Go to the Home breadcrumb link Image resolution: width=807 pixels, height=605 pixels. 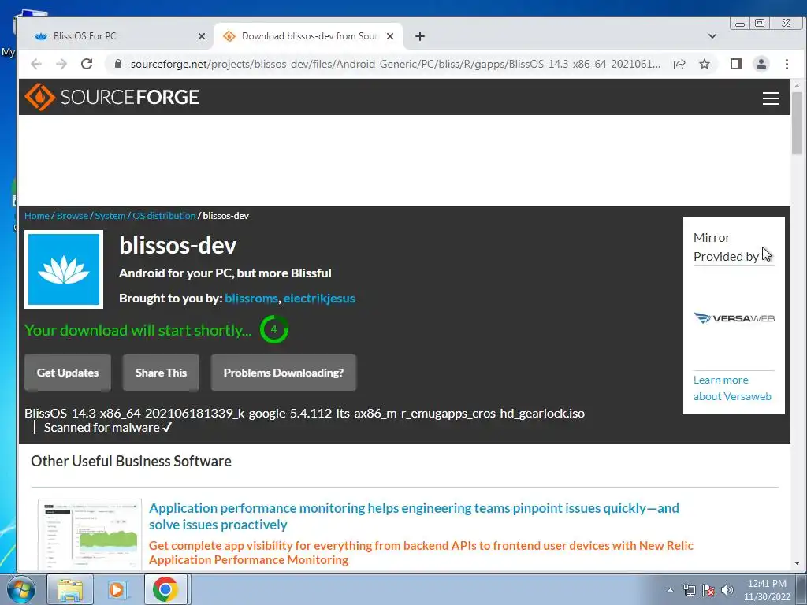pos(36,216)
